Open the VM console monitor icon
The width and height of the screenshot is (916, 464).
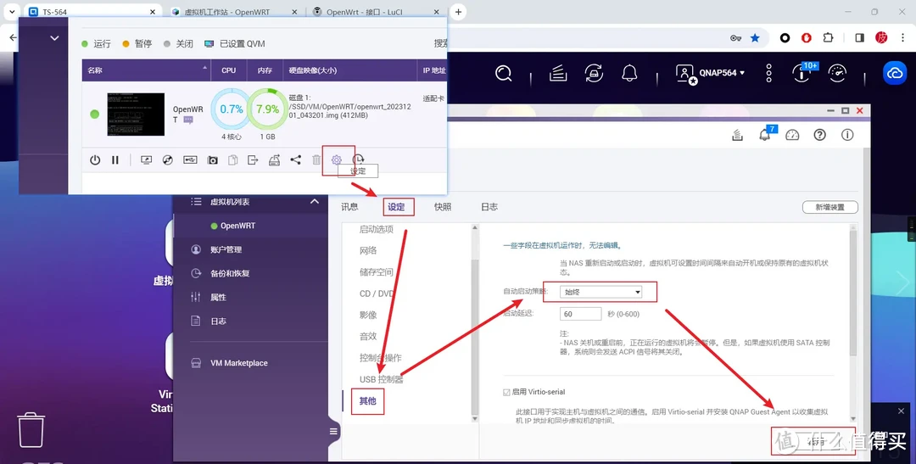147,160
